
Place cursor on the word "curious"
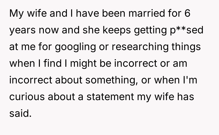(26, 99)
